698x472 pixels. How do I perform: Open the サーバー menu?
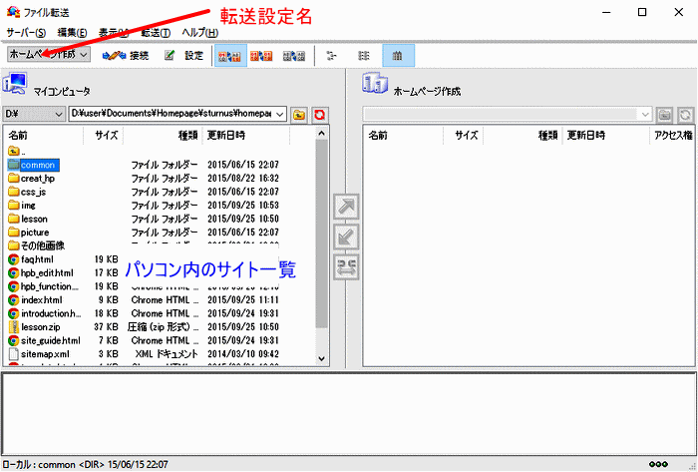[26, 33]
